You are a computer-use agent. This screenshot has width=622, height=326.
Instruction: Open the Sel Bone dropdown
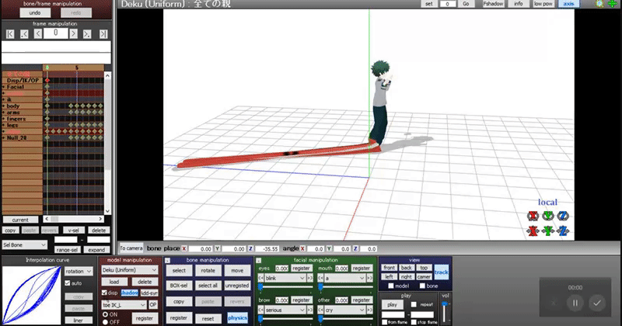(25, 244)
